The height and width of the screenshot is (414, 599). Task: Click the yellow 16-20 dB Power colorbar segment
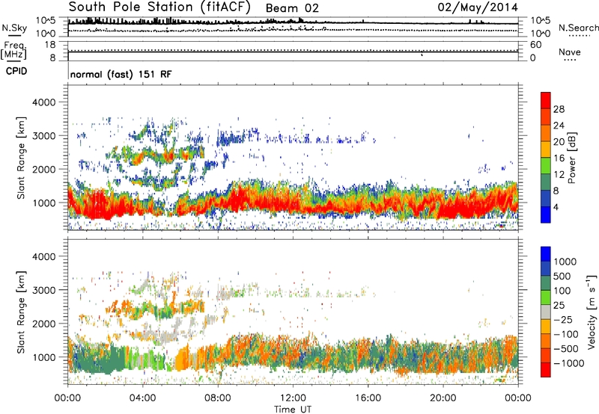[x=546, y=149]
